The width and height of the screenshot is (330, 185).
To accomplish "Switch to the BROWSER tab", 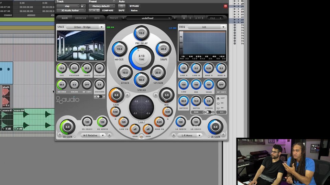I will 80,18.
